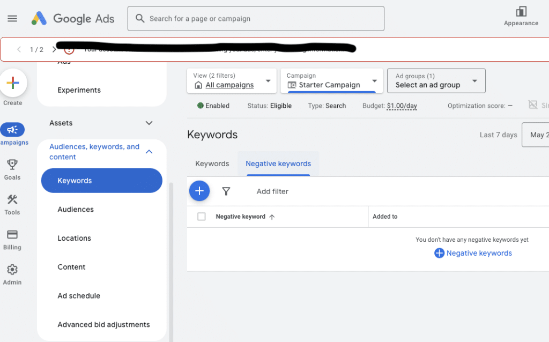Screen dimensions: 549x342
Task: Click the Add filter field
Action: coord(272,191)
